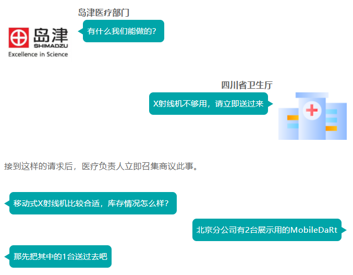
Task: Select the 岛津医疗部门 heading
Action: coord(104,13)
